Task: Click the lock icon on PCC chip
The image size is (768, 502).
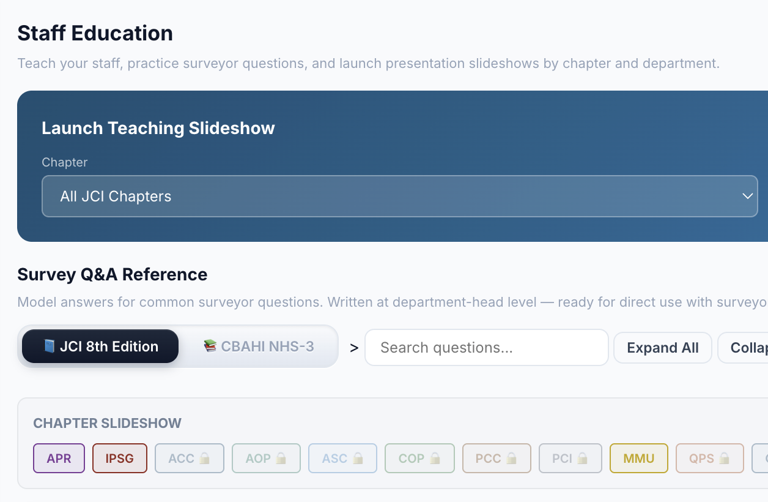Action: click(512, 459)
